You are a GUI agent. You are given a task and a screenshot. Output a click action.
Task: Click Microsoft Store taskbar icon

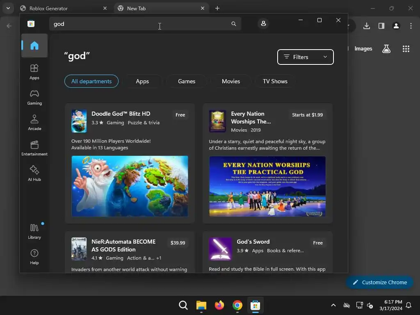point(255,305)
